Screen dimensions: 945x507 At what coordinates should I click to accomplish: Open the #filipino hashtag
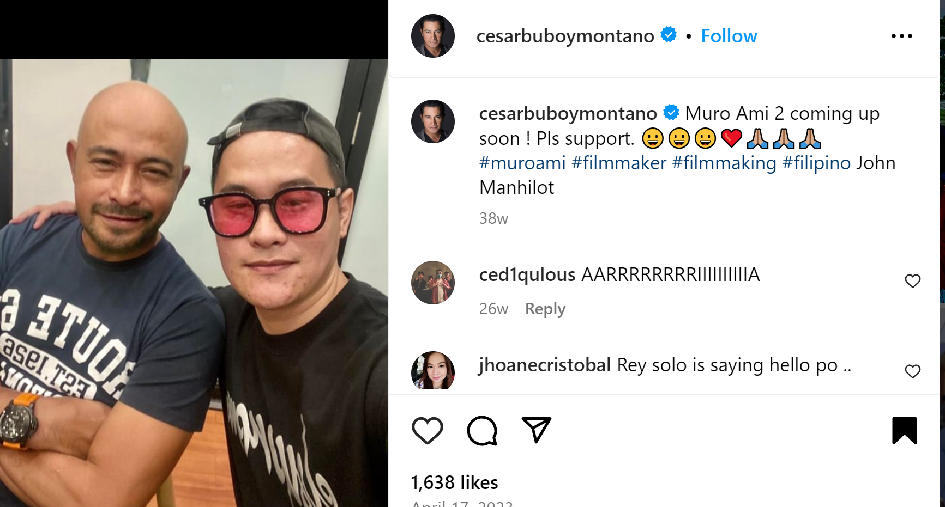click(817, 162)
